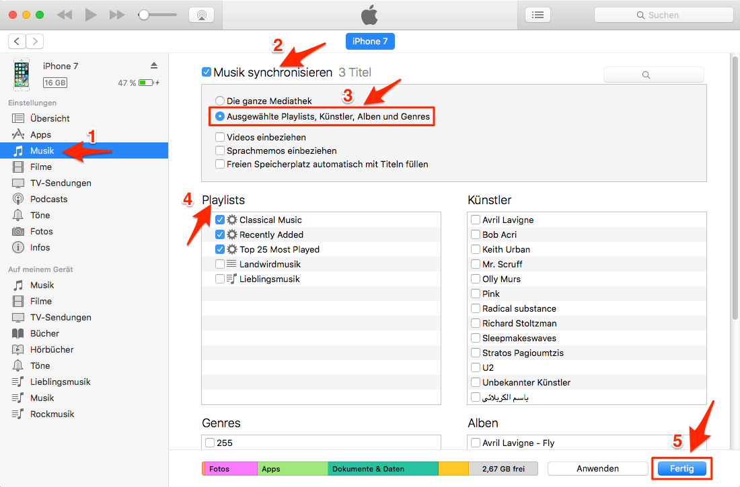The image size is (740, 487).
Task: Click the Anwenden button
Action: 597,469
